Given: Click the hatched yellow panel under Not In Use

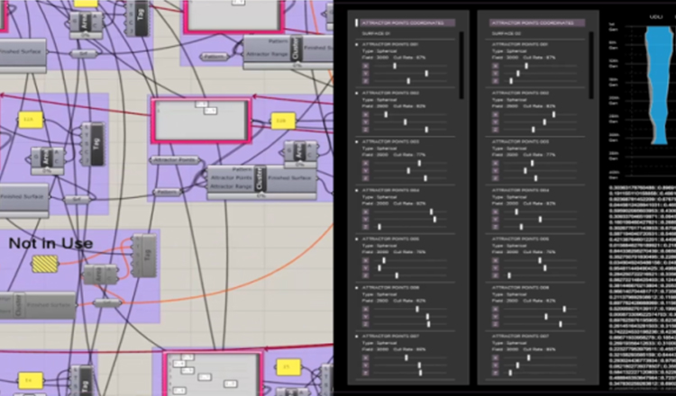Looking at the screenshot, I should [44, 264].
